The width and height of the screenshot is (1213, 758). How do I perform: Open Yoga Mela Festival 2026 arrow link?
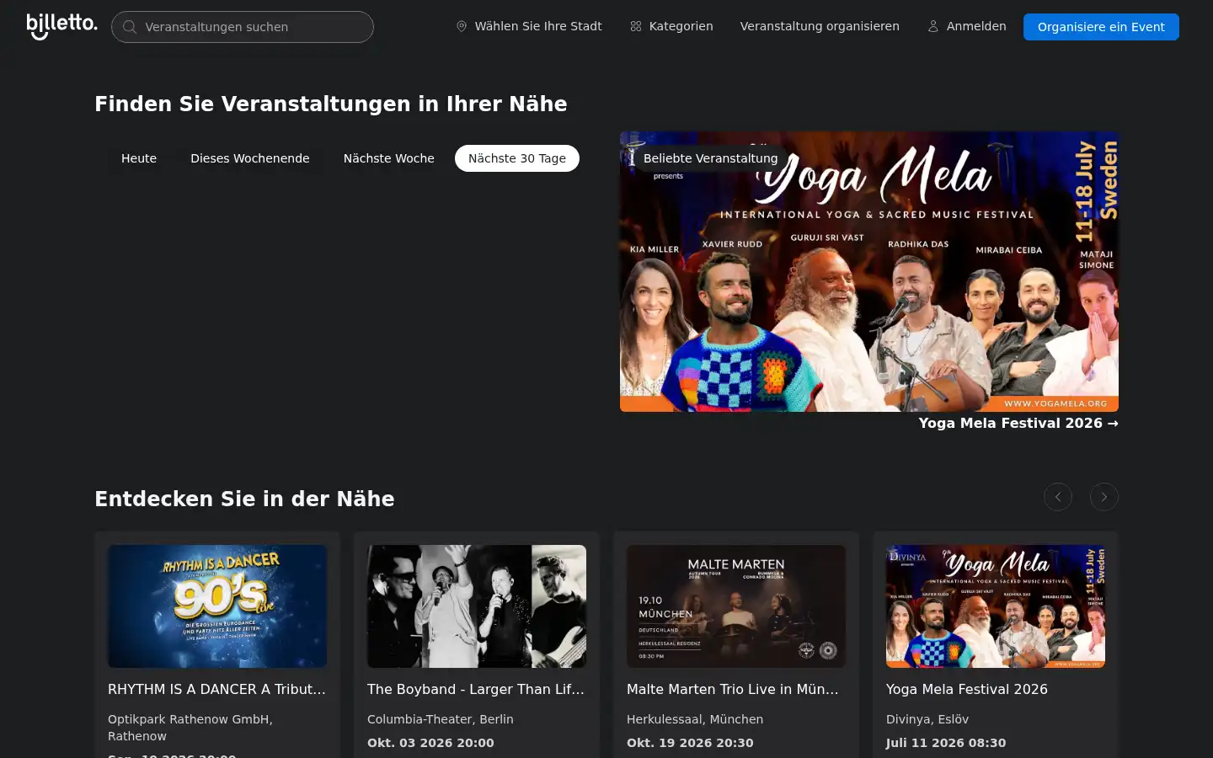click(x=1018, y=423)
